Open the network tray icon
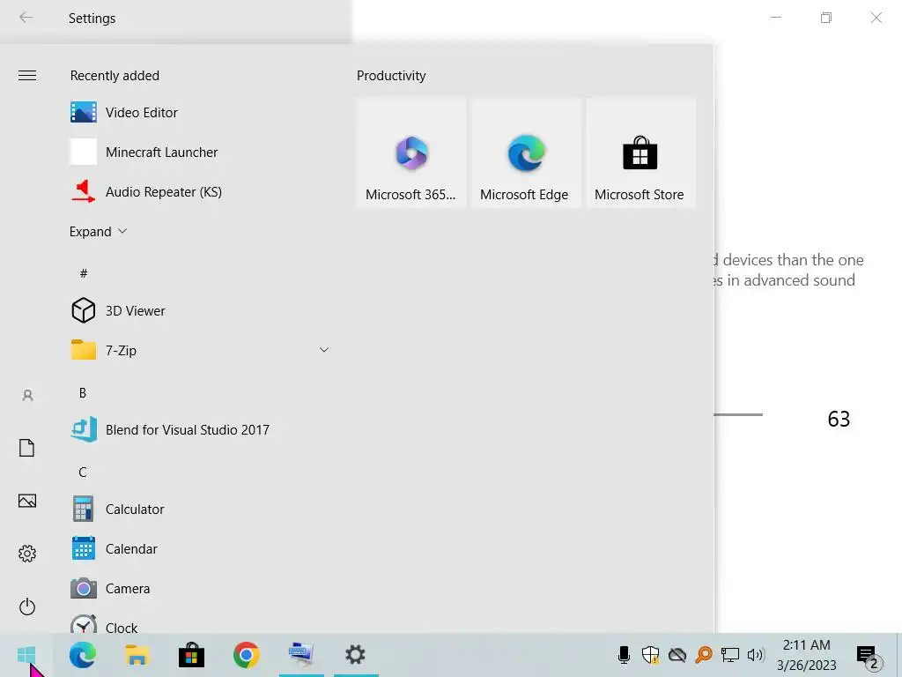Viewport: 902px width, 677px height. point(730,655)
